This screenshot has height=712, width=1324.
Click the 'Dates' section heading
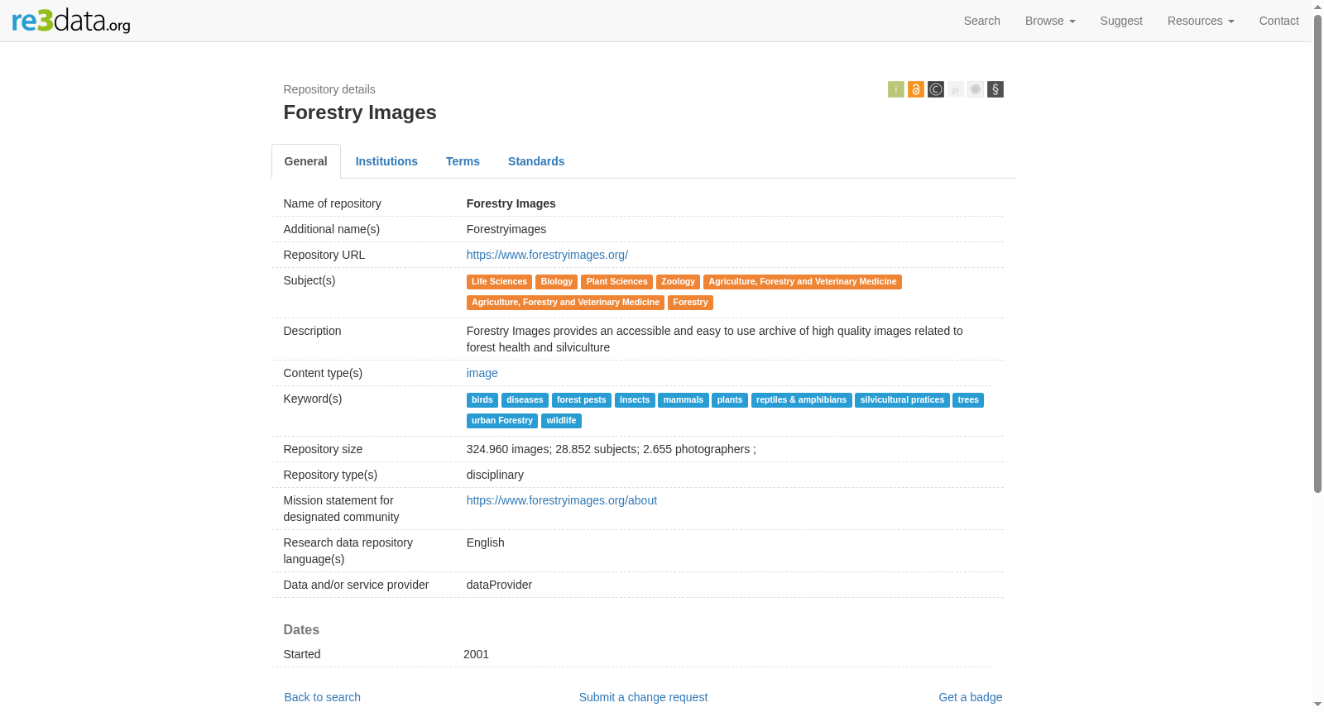coord(301,630)
